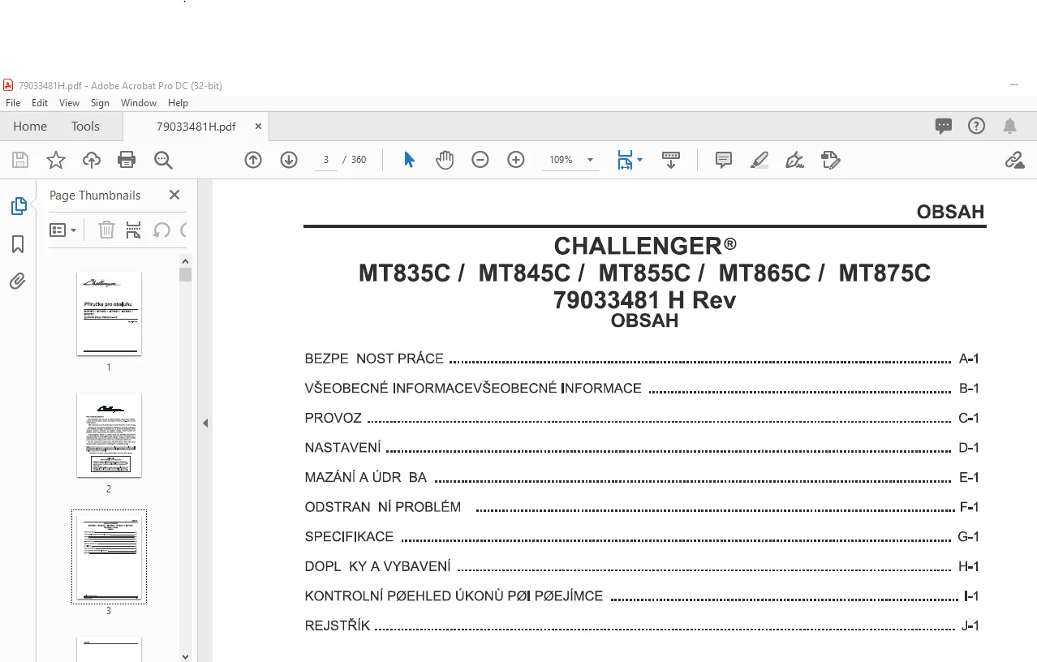Expand the fit page options dropdown
This screenshot has width=1037, height=662.
(630, 160)
